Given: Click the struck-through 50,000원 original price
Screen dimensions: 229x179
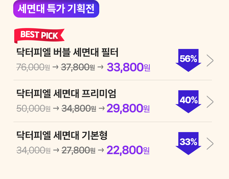Looking at the screenshot, I should pyautogui.click(x=33, y=109).
